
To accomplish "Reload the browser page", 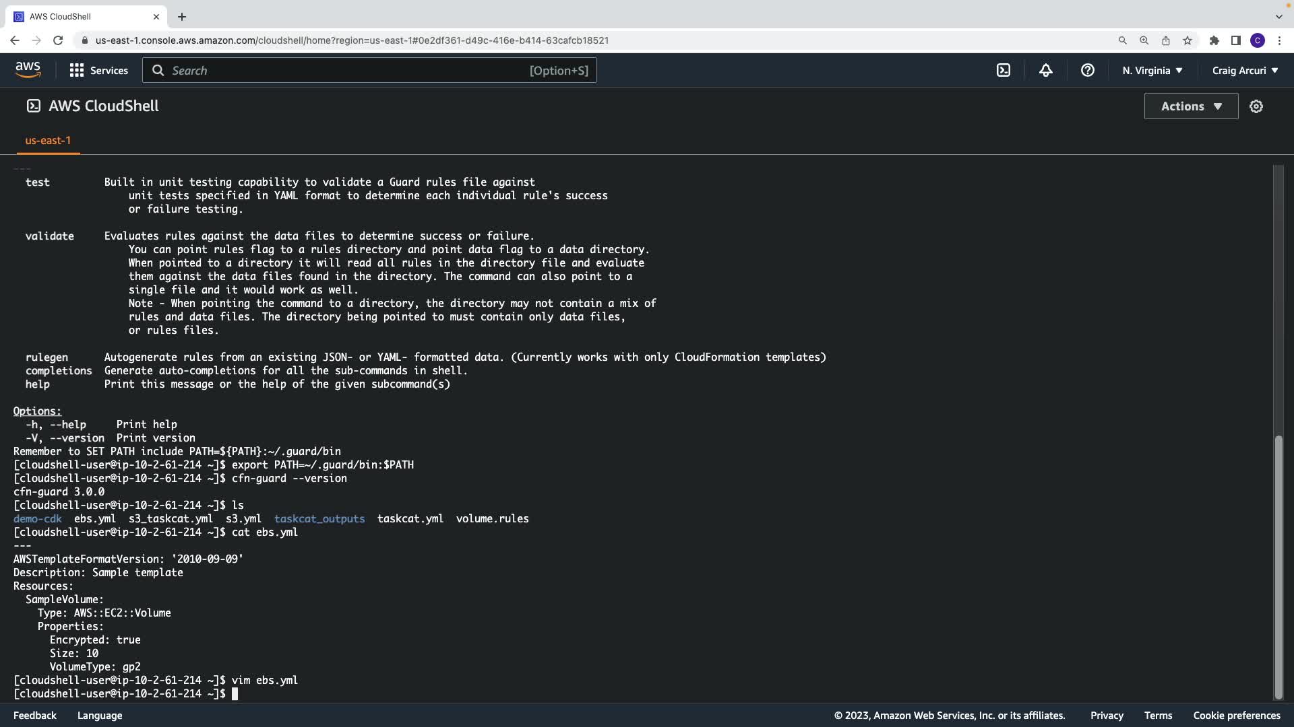I will point(58,40).
